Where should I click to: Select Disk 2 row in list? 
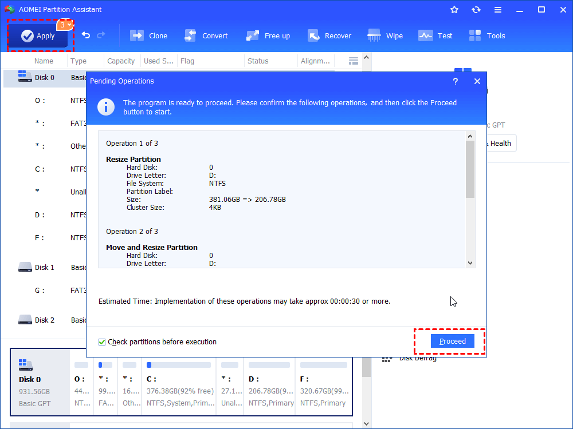(x=45, y=320)
